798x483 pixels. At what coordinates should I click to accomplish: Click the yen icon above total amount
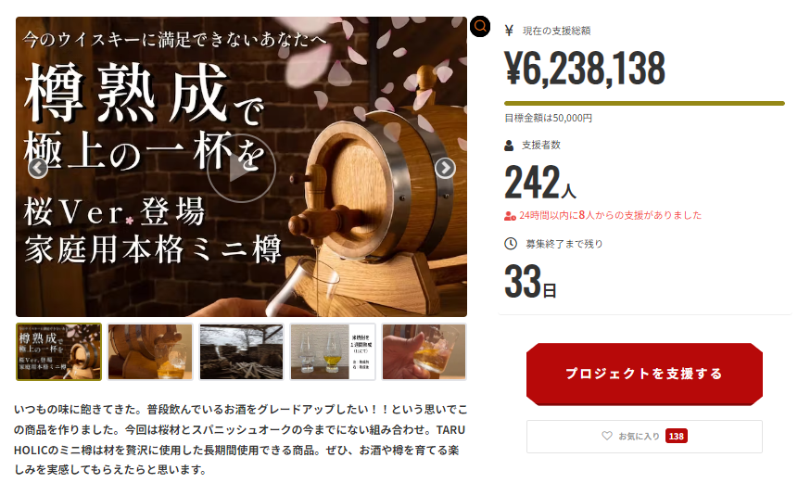click(x=509, y=31)
